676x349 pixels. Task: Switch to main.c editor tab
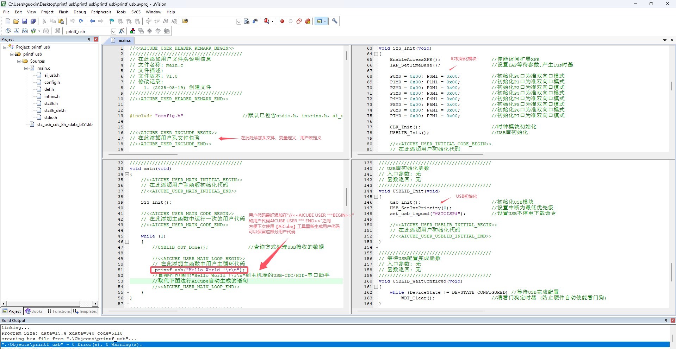tap(121, 40)
